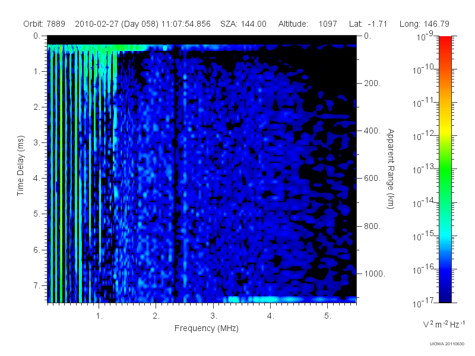Click the colorbar tick label '10⁻¹⁵'
Viewport: 475px width, 356px height.
(x=424, y=236)
